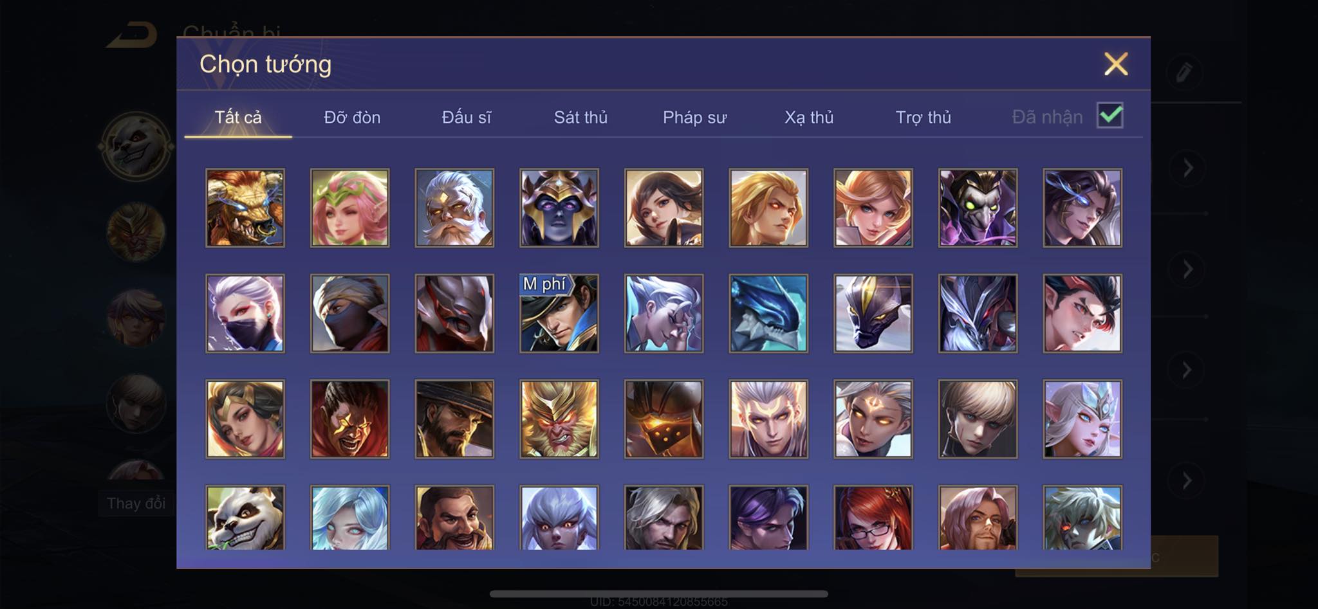The width and height of the screenshot is (1318, 609).
Task: Open the Trợ thủ tab
Action: coord(924,117)
